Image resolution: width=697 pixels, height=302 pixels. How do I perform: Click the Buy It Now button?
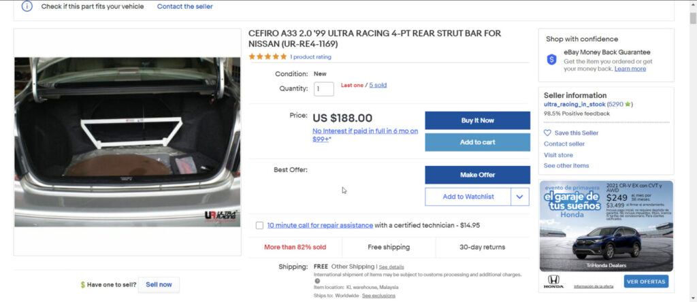click(477, 120)
